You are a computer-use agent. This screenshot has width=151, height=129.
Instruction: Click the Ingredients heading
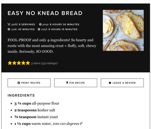(21, 95)
